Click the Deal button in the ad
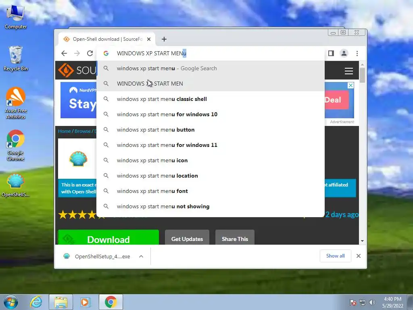Image resolution: width=413 pixels, height=310 pixels. [x=336, y=100]
